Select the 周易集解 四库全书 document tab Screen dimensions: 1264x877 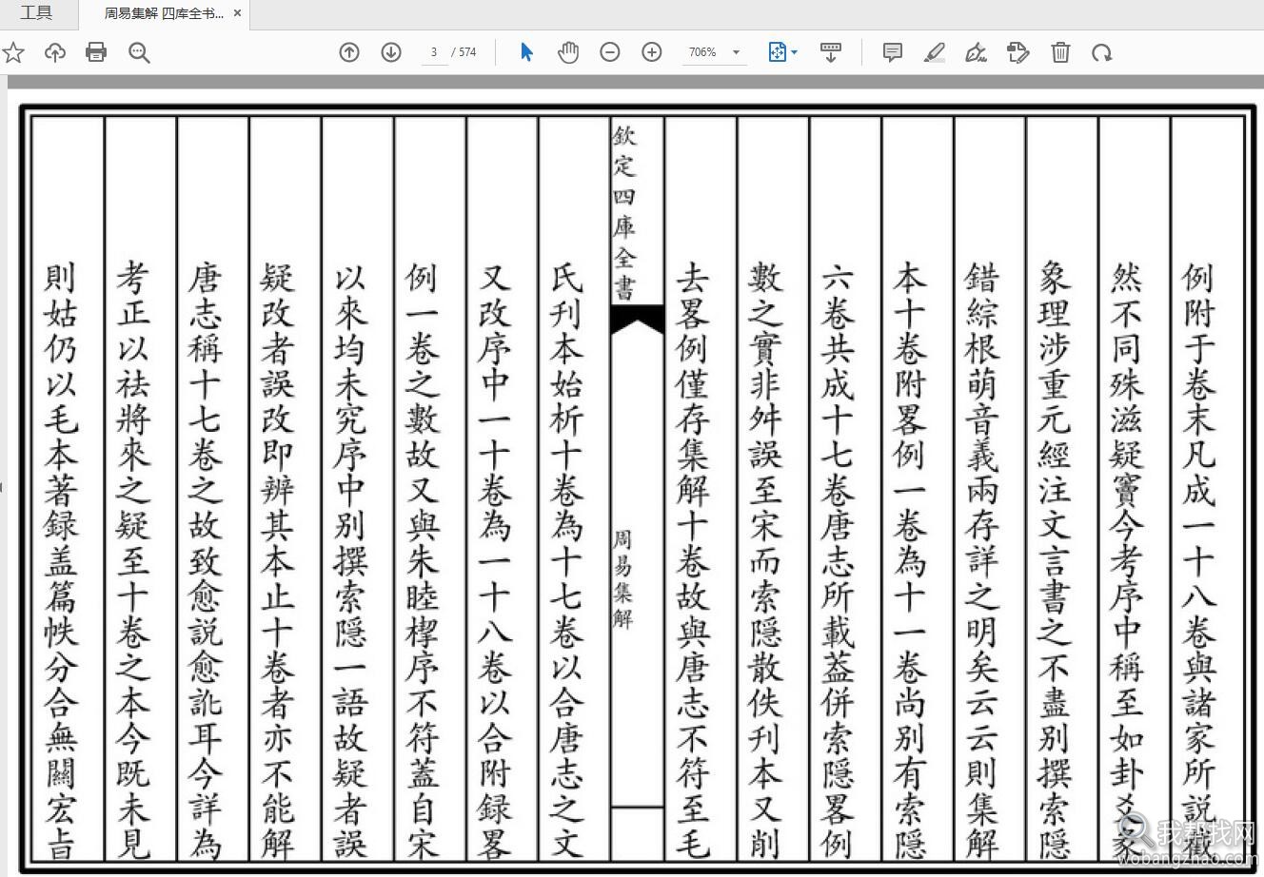click(164, 13)
